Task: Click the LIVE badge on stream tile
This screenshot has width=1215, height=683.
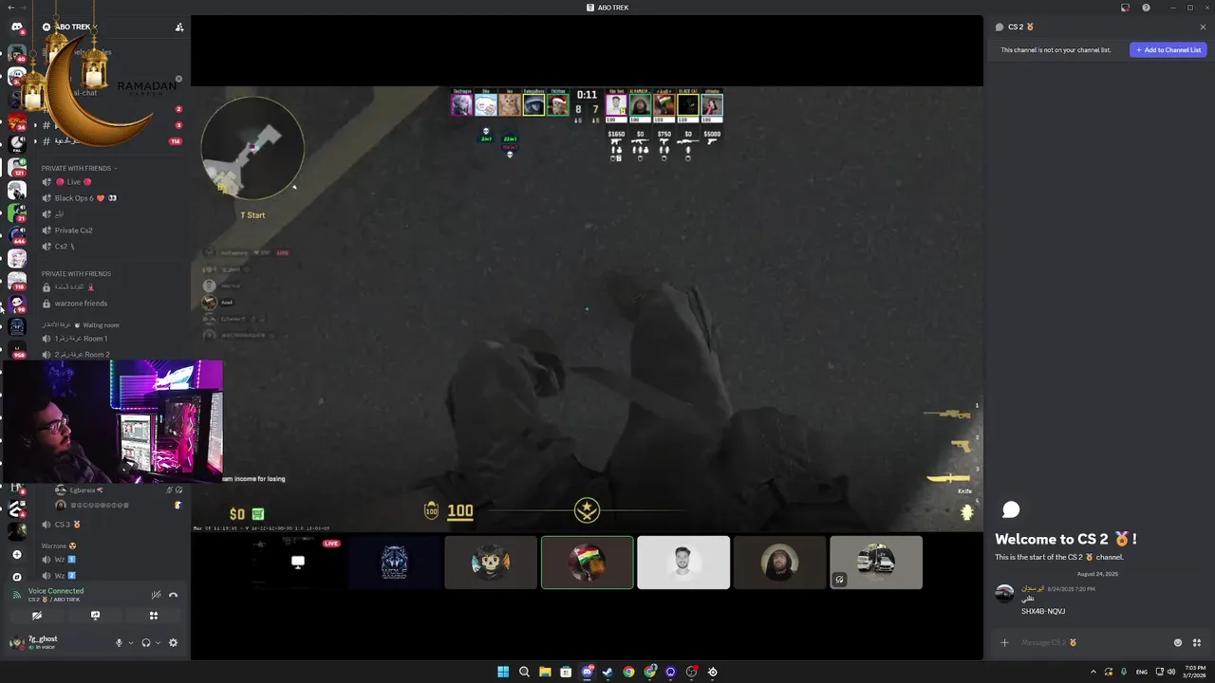Action: (x=331, y=544)
